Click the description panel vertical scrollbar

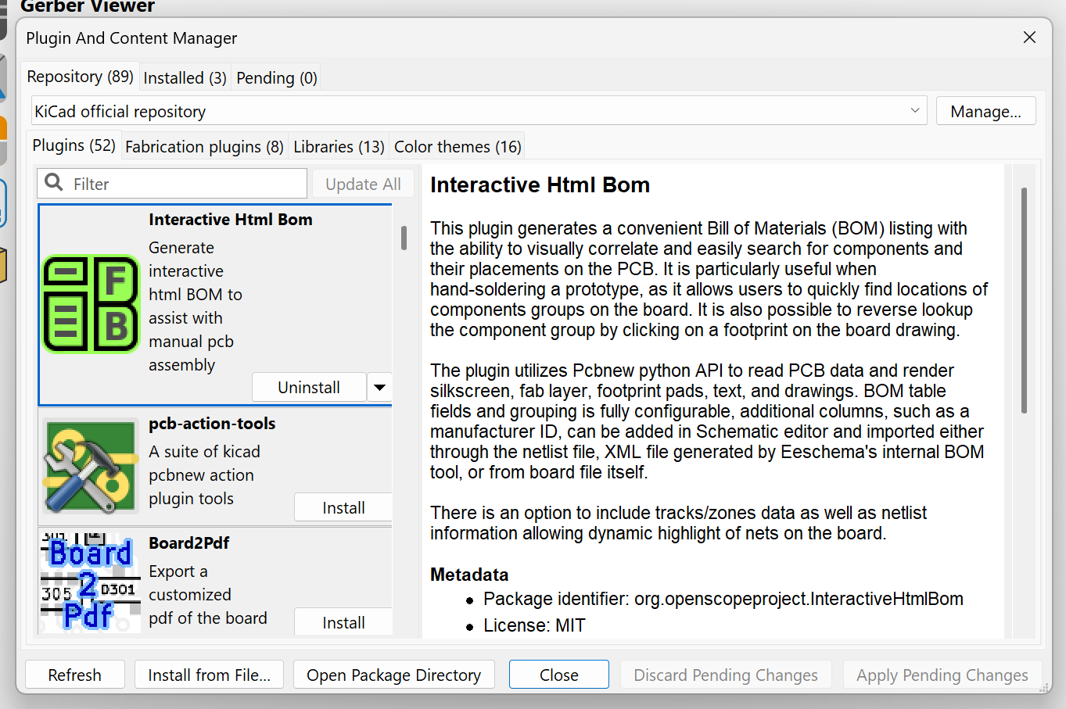(x=1023, y=300)
